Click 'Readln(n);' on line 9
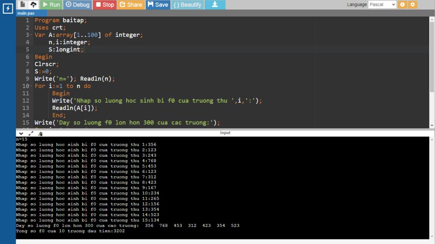 97,79
